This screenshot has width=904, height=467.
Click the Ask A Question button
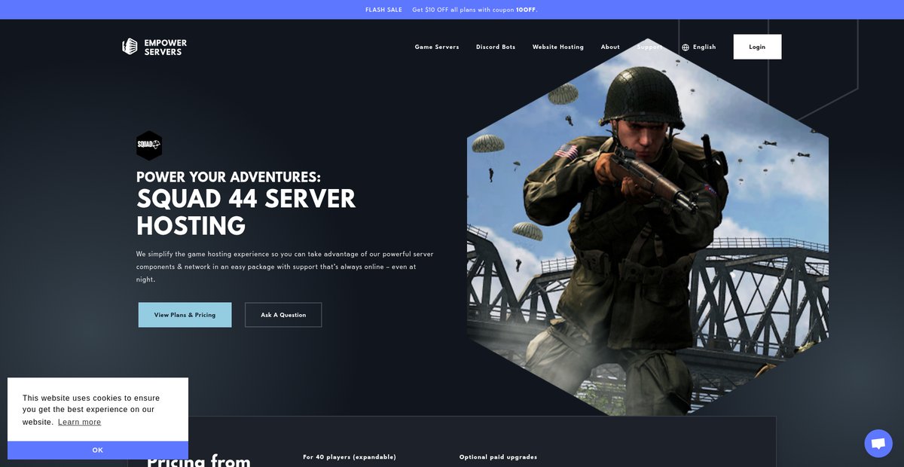pos(283,315)
